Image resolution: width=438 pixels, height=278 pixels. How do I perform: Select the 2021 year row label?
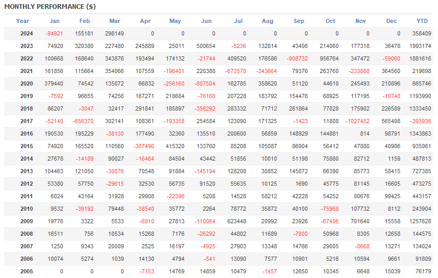[27, 71]
